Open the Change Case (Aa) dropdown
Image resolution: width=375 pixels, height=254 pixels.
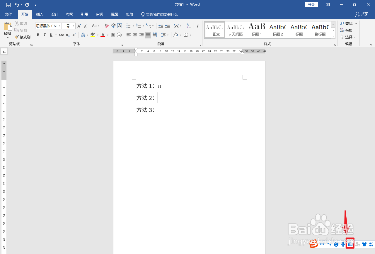96,26
